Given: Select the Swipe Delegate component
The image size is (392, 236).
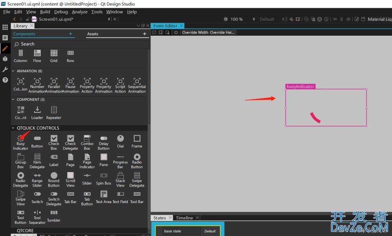Looking at the screenshot, I should [137, 180].
